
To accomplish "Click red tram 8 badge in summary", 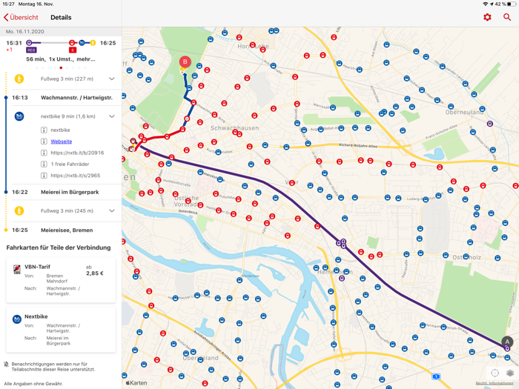I will pos(73,50).
